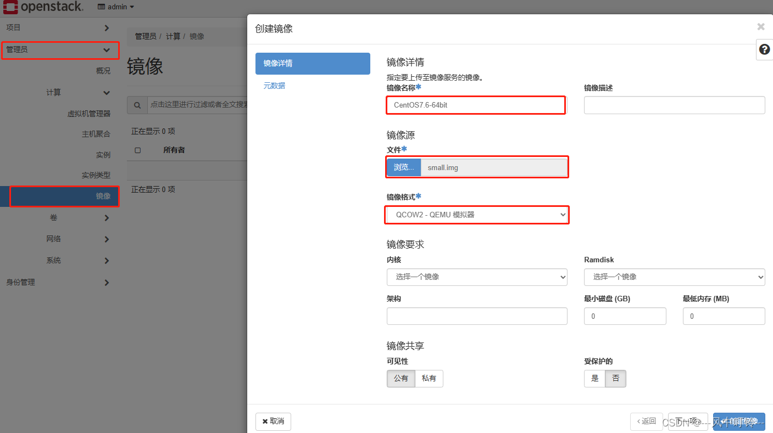Click the 管理员 breadcrumb link
The height and width of the screenshot is (433, 773).
tap(146, 36)
